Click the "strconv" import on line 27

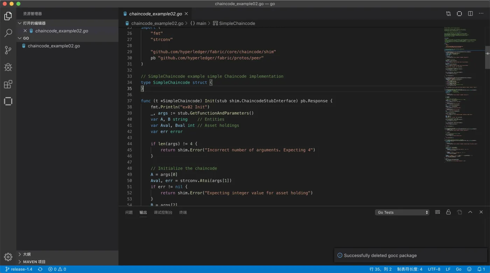pyautogui.click(x=162, y=40)
